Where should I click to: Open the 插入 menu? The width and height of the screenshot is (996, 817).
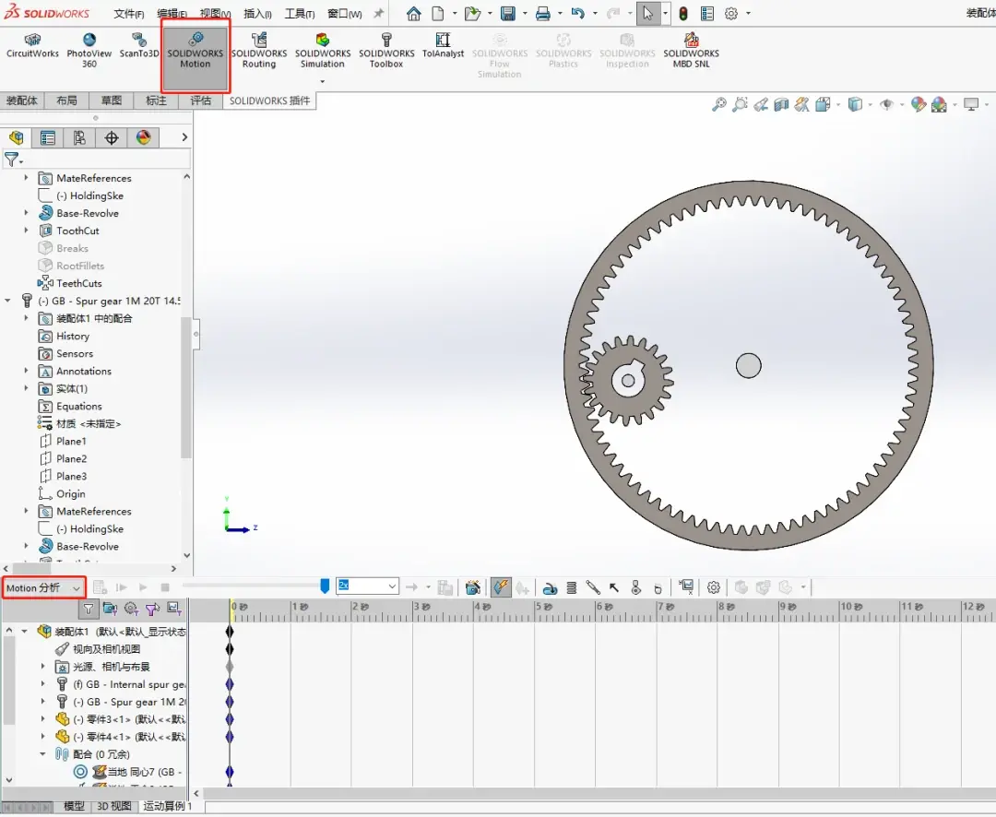coord(258,13)
